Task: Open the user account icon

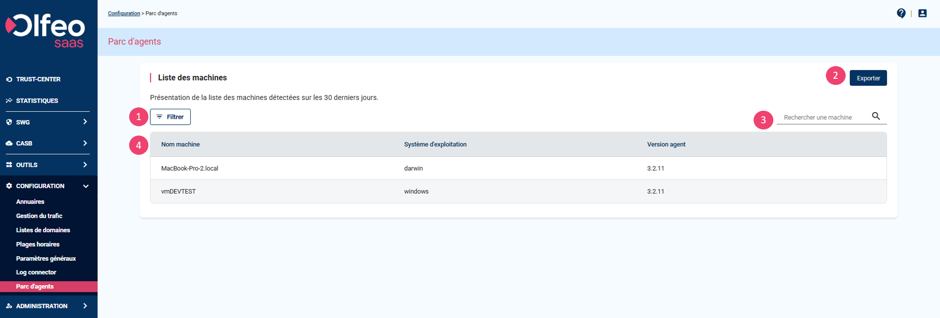Action: pos(922,13)
